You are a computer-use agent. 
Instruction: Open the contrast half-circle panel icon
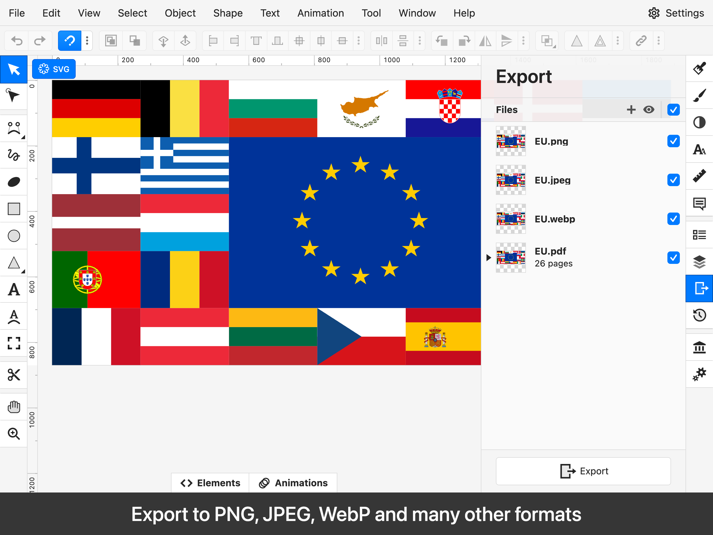[x=699, y=123]
